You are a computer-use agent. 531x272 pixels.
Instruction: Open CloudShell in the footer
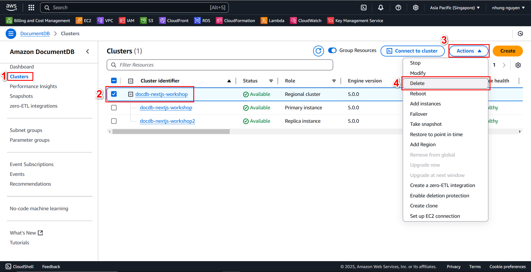click(20, 267)
